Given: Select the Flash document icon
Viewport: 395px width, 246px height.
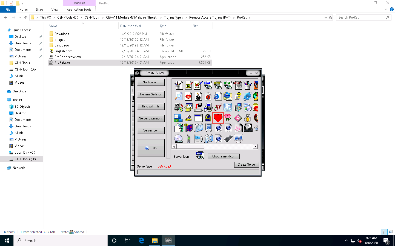Looking at the screenshot, I should [208, 96].
